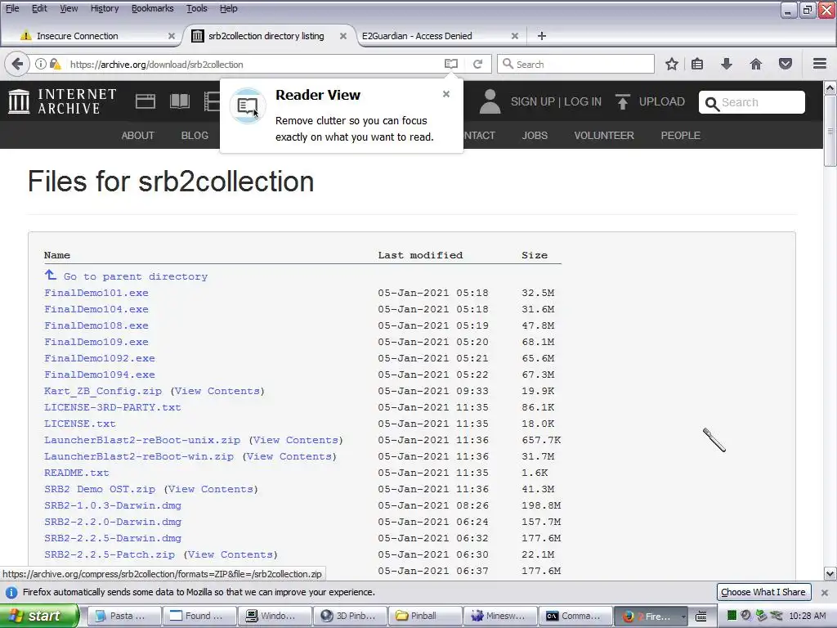Download FinalDemo101.exe
837x628 pixels.
(96, 293)
